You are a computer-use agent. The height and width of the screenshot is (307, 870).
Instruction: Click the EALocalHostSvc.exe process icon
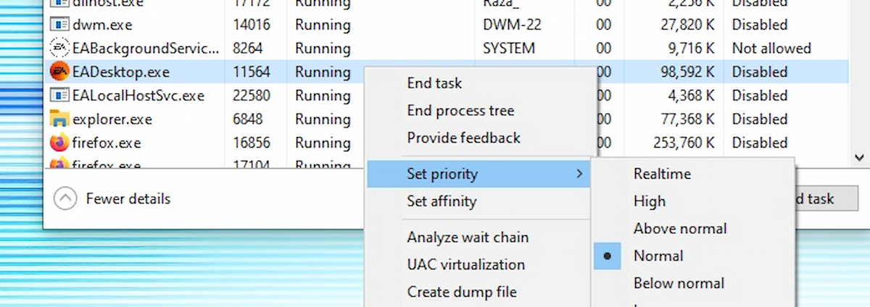[x=59, y=96]
